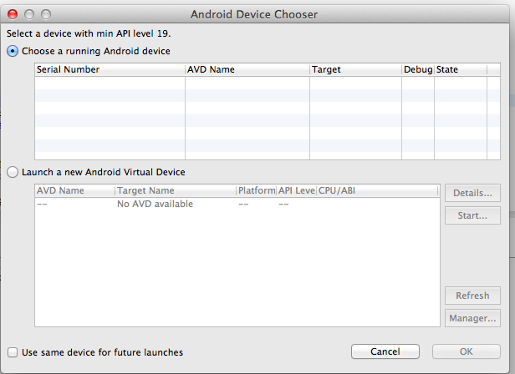
Task: Click the Target column header
Action: [355, 69]
